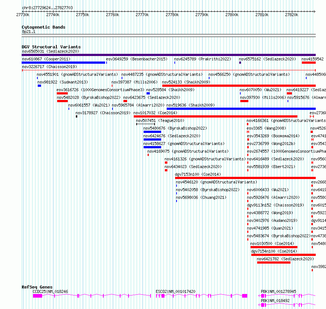This screenshot has width=326, height=309.
Task: Select nsv4161326 gnomAD variant label
Action: 205,159
